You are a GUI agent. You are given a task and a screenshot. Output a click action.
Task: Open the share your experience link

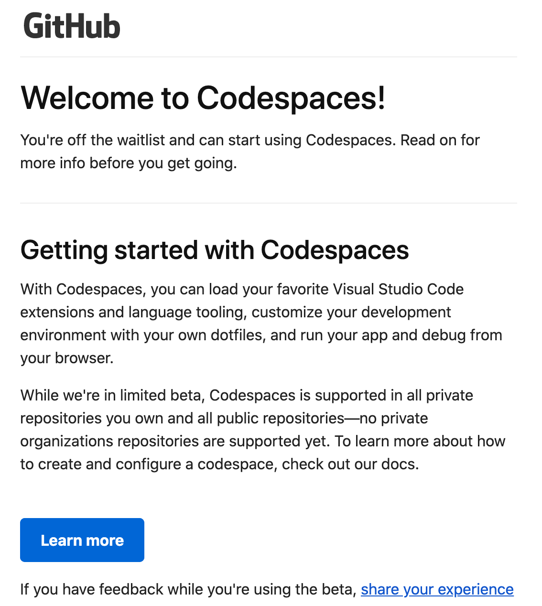(x=437, y=589)
